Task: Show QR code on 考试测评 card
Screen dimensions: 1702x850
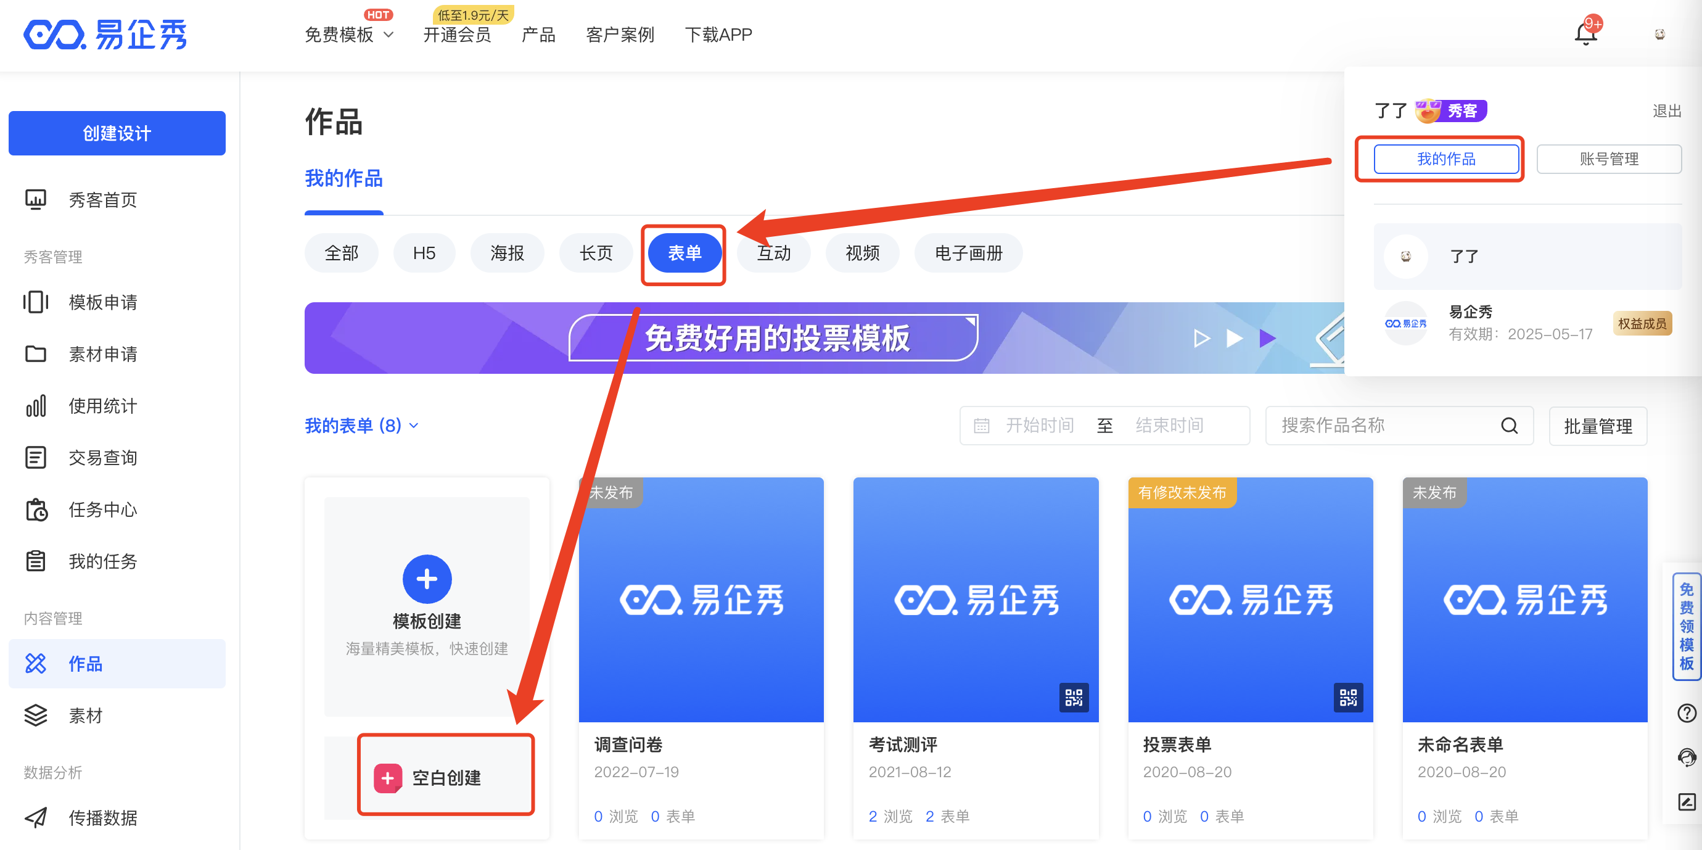Action: pos(1074,697)
